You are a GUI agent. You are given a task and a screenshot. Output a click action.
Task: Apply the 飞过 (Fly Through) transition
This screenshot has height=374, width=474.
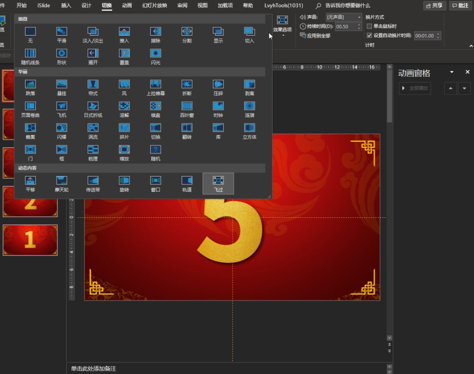point(218,184)
